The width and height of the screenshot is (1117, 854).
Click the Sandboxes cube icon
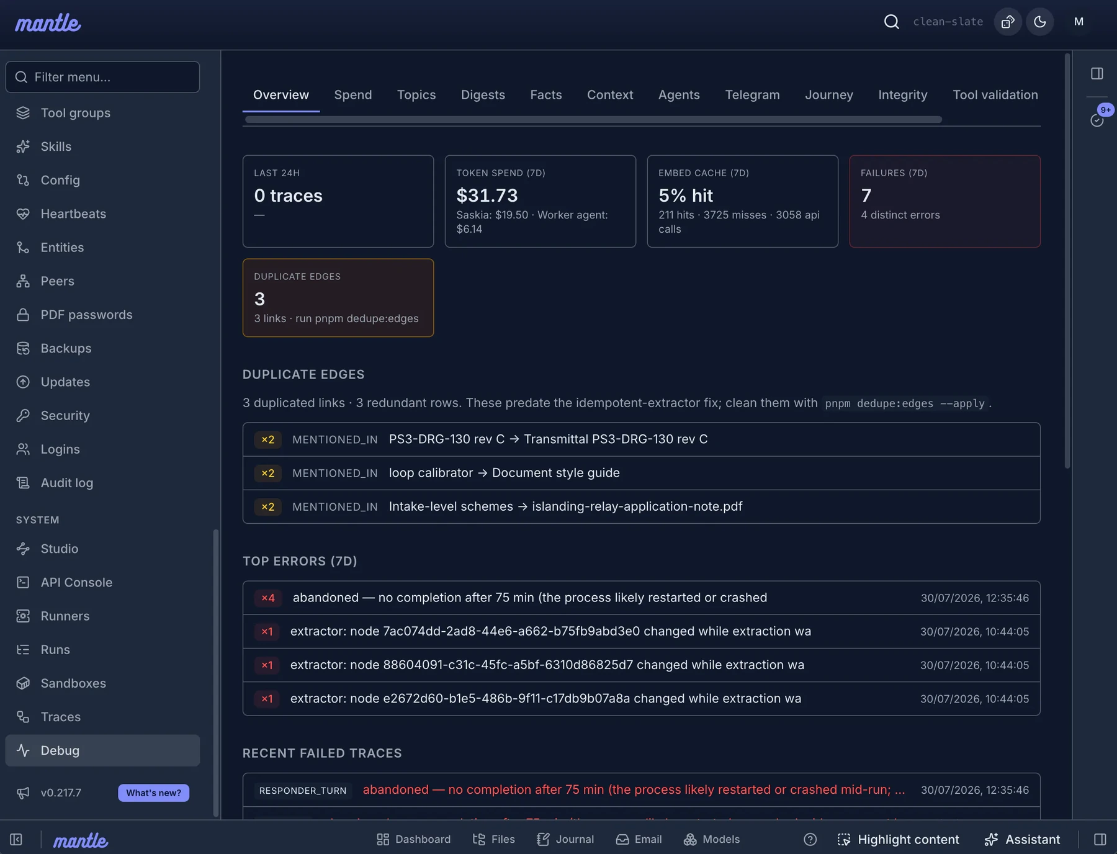coord(23,683)
